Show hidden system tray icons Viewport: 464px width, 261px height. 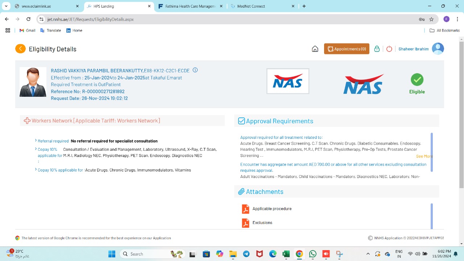point(368,254)
